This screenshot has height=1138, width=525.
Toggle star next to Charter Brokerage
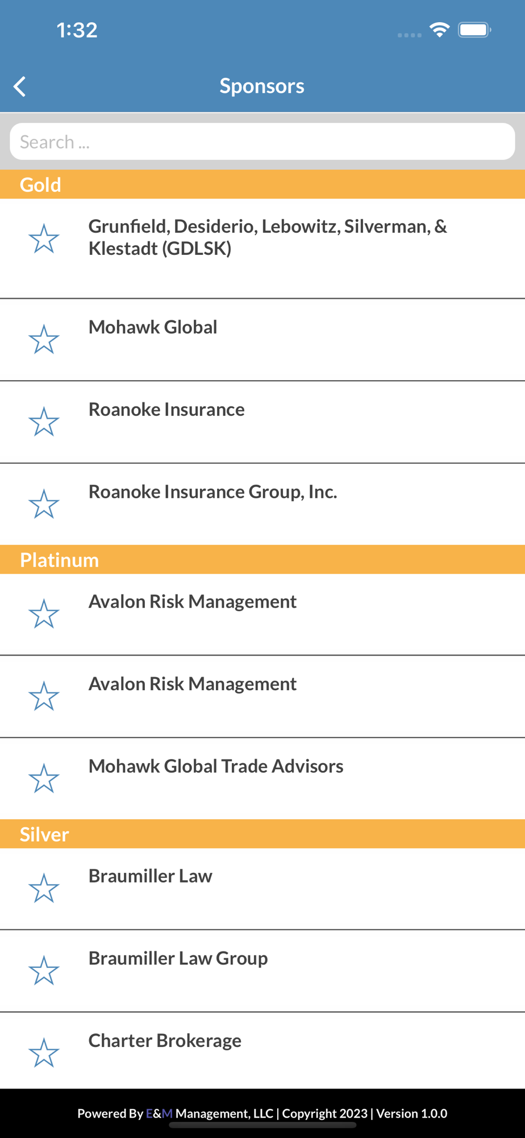pos(44,1053)
